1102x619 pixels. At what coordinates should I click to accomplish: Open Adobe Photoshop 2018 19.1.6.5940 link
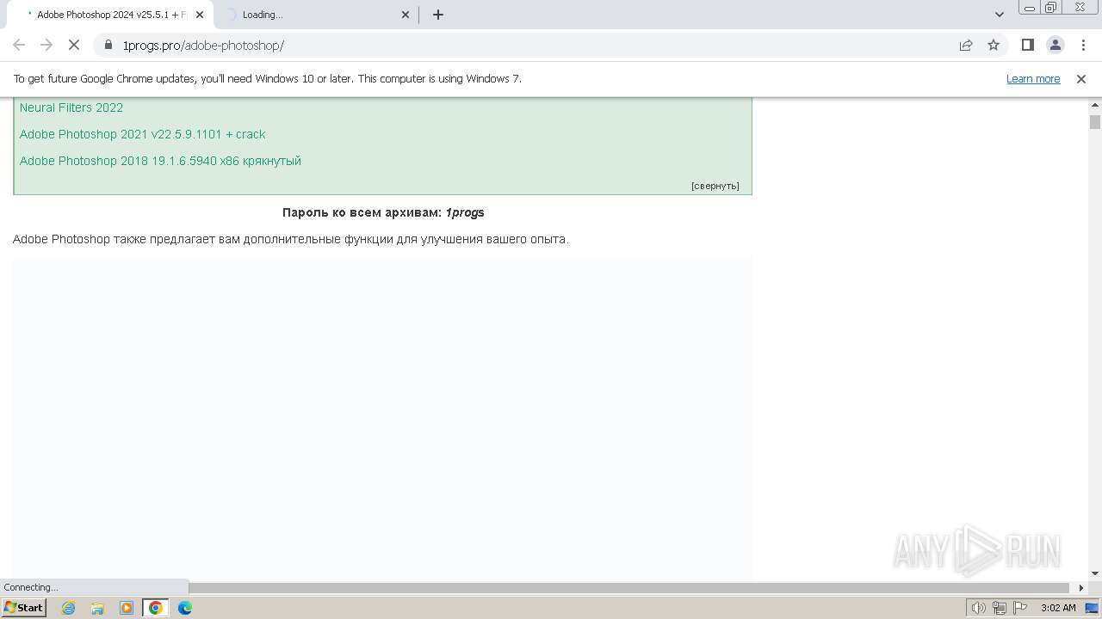[160, 161]
